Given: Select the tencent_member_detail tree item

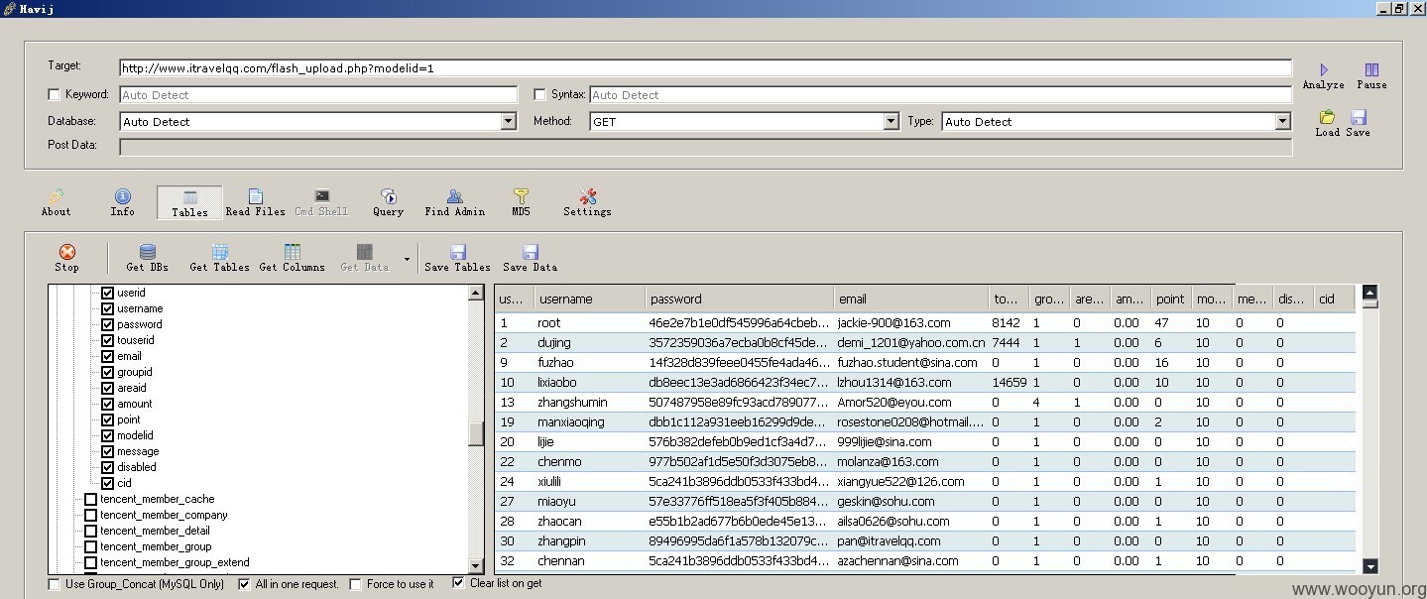Looking at the screenshot, I should coord(155,531).
